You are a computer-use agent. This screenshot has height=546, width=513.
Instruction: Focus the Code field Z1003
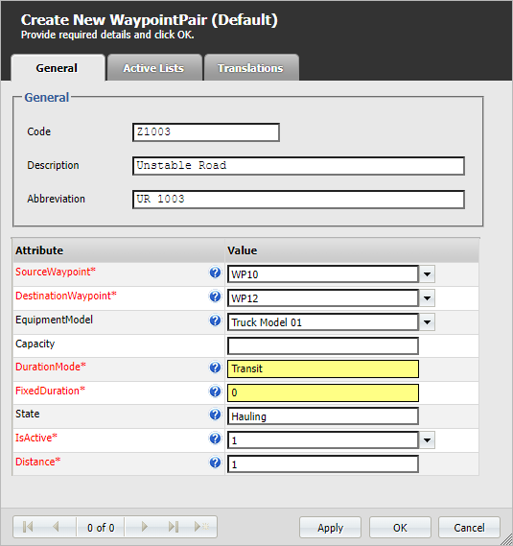click(x=206, y=132)
